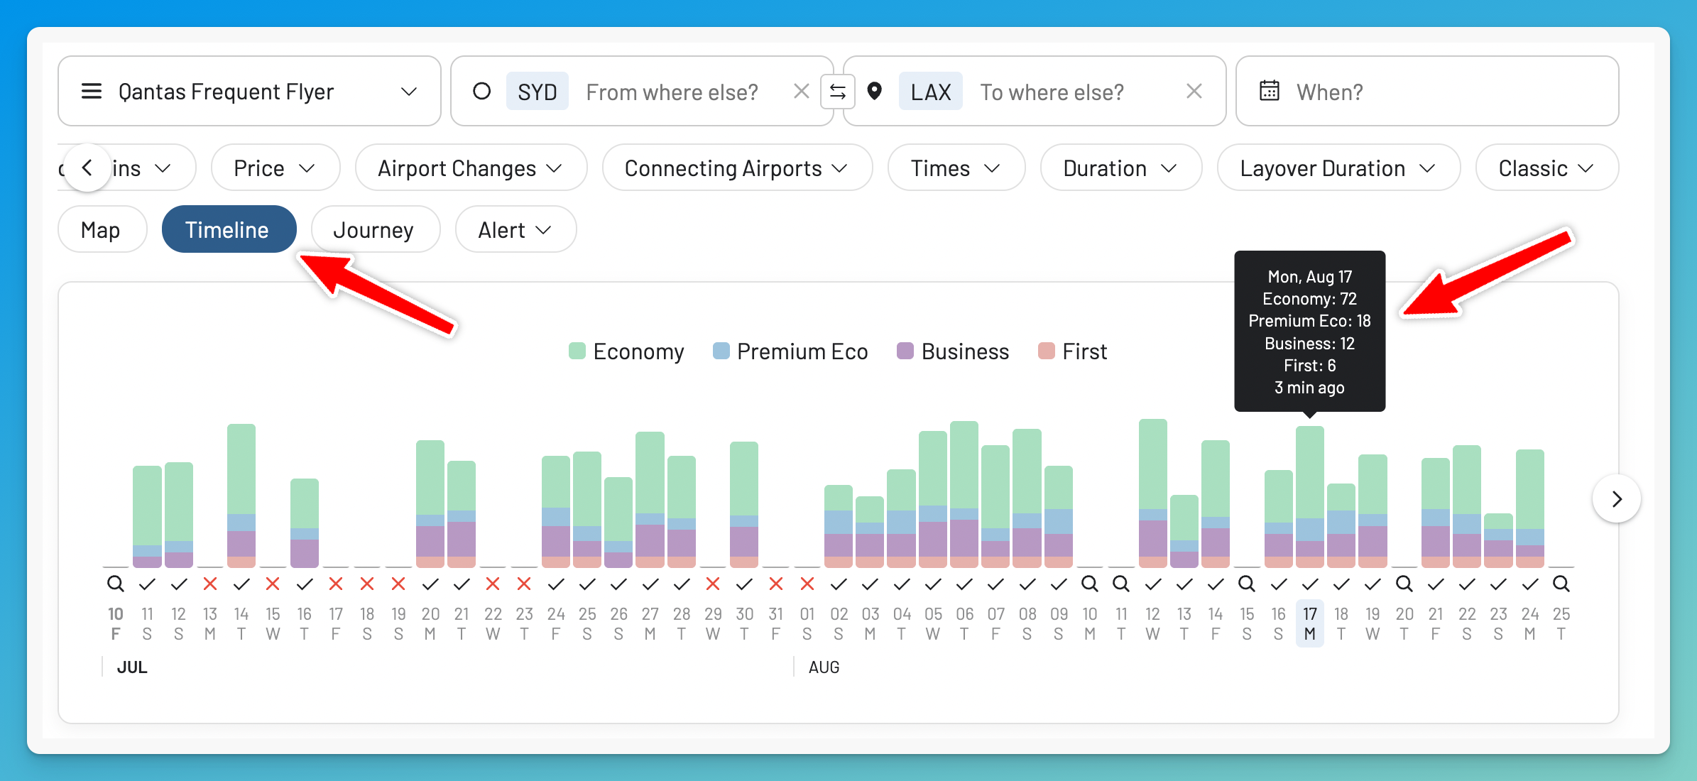
Task: Expand the Price filter dropdown
Action: (x=275, y=168)
